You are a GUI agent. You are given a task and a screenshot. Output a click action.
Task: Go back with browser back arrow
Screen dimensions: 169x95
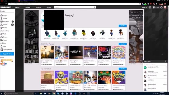[x=1, y=4]
